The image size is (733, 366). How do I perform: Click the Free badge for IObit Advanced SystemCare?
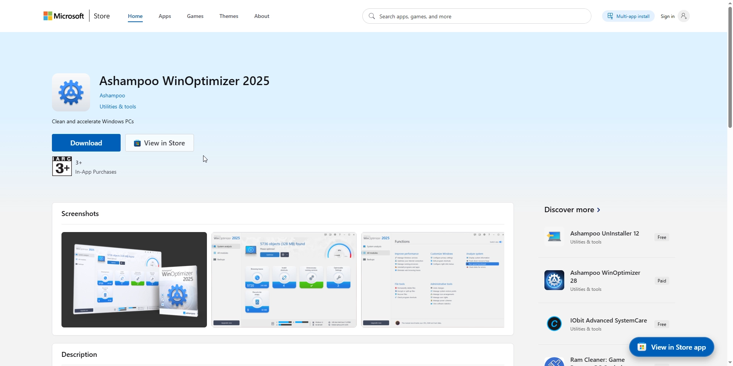point(662,324)
